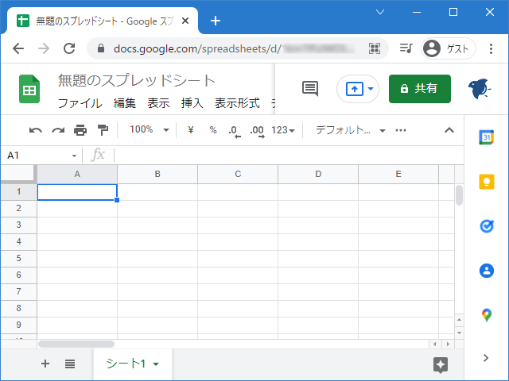Screen dimensions: 509x381
Task: Open the 表示 menu
Action: [x=158, y=103]
